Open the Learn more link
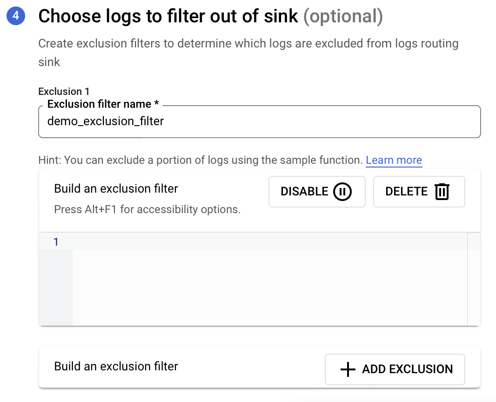The width and height of the screenshot is (496, 402). point(394,160)
